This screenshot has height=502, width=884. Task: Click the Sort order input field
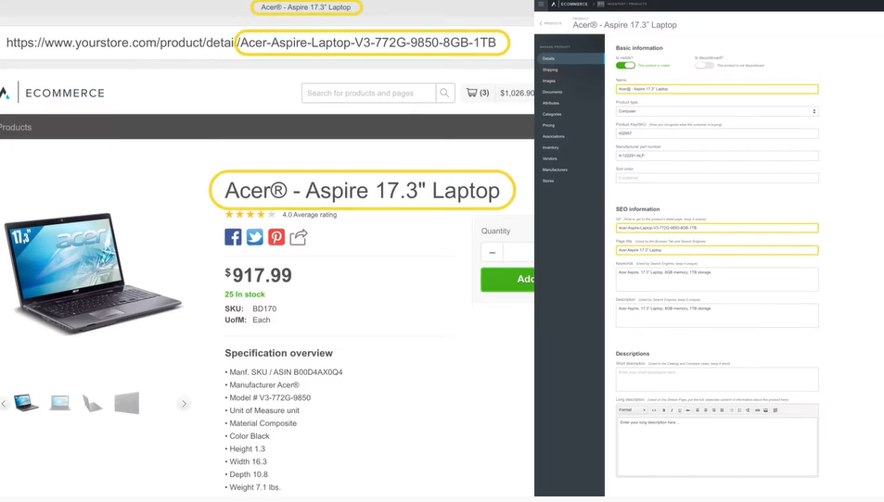coord(716,178)
